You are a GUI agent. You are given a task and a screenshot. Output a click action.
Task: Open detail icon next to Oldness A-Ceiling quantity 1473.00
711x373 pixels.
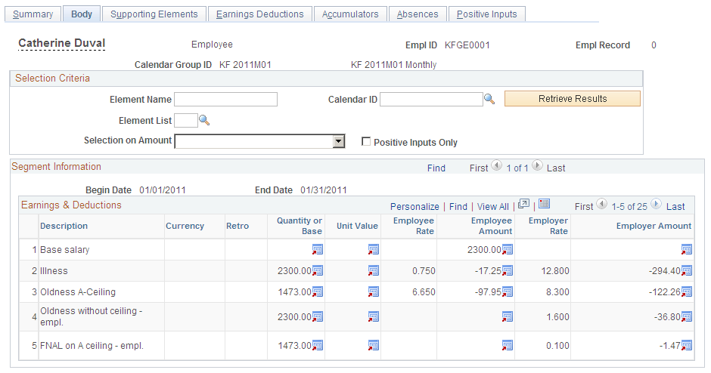click(318, 292)
